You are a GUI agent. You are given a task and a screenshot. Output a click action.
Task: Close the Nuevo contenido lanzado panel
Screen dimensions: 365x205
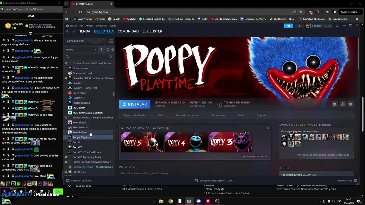(268, 128)
